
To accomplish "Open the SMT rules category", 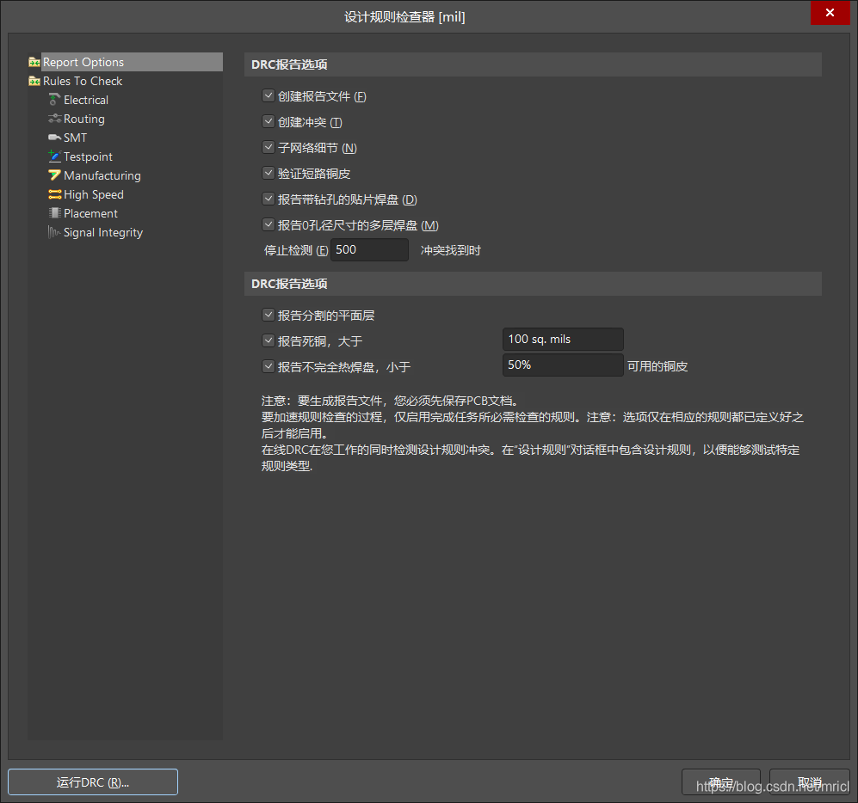I will point(75,138).
